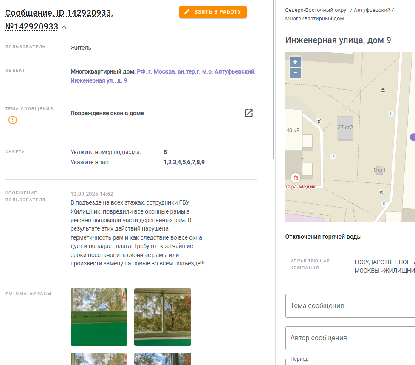Click the playground marker at top of map
This screenshot has width=415, height=365.
[x=383, y=90]
